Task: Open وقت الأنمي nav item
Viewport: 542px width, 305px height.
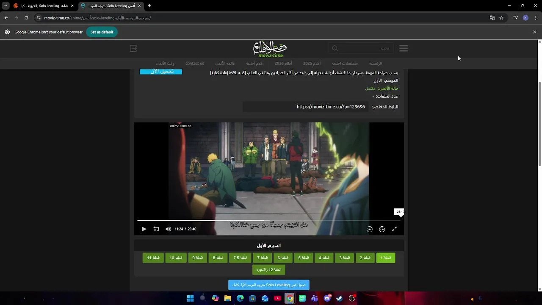Action: click(x=165, y=64)
